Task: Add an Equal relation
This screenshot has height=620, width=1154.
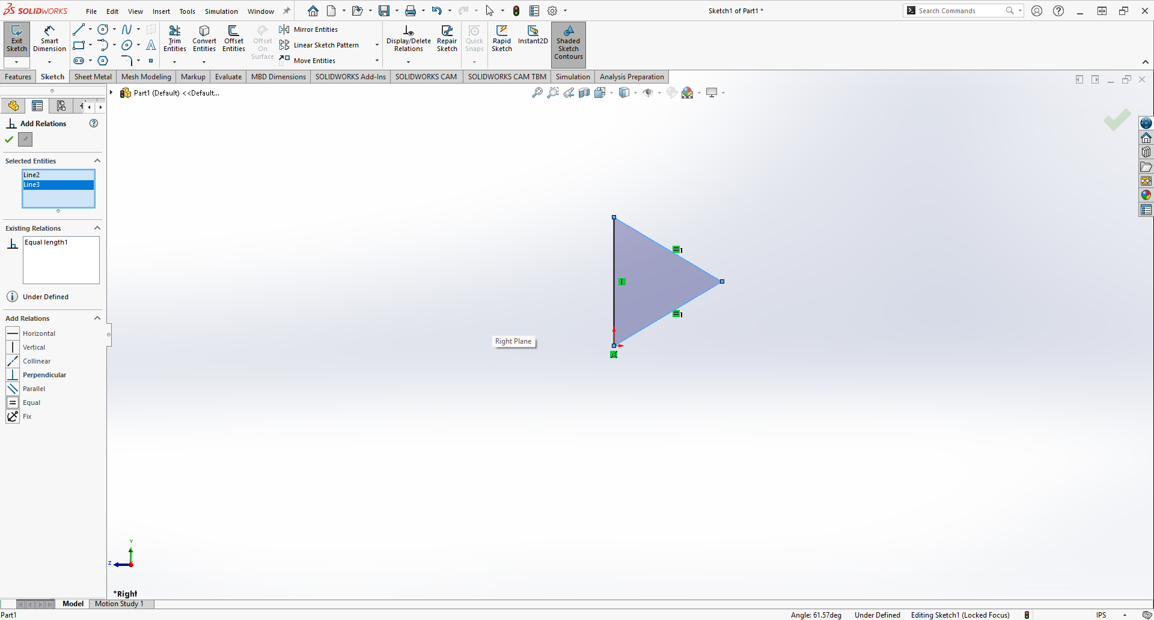Action: [24, 403]
